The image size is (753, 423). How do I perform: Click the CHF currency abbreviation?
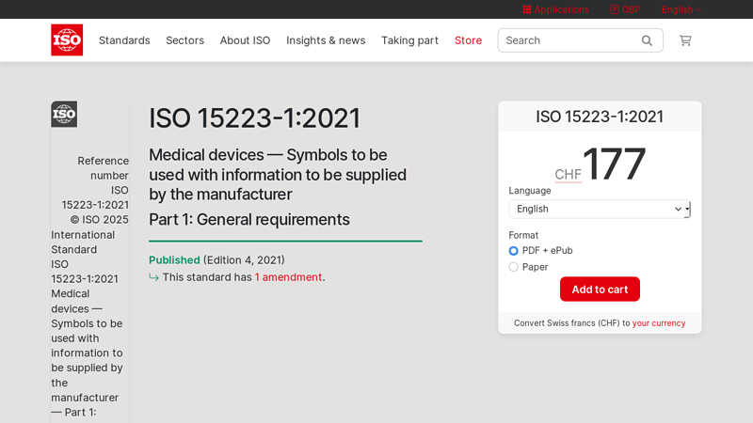(569, 175)
